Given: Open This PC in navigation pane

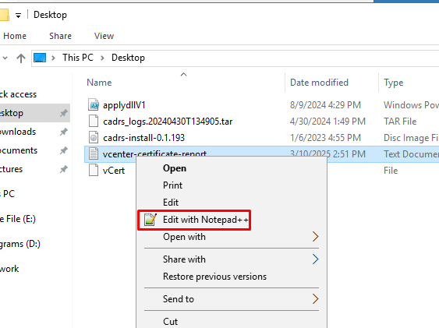Looking at the screenshot, I should coord(8,193).
